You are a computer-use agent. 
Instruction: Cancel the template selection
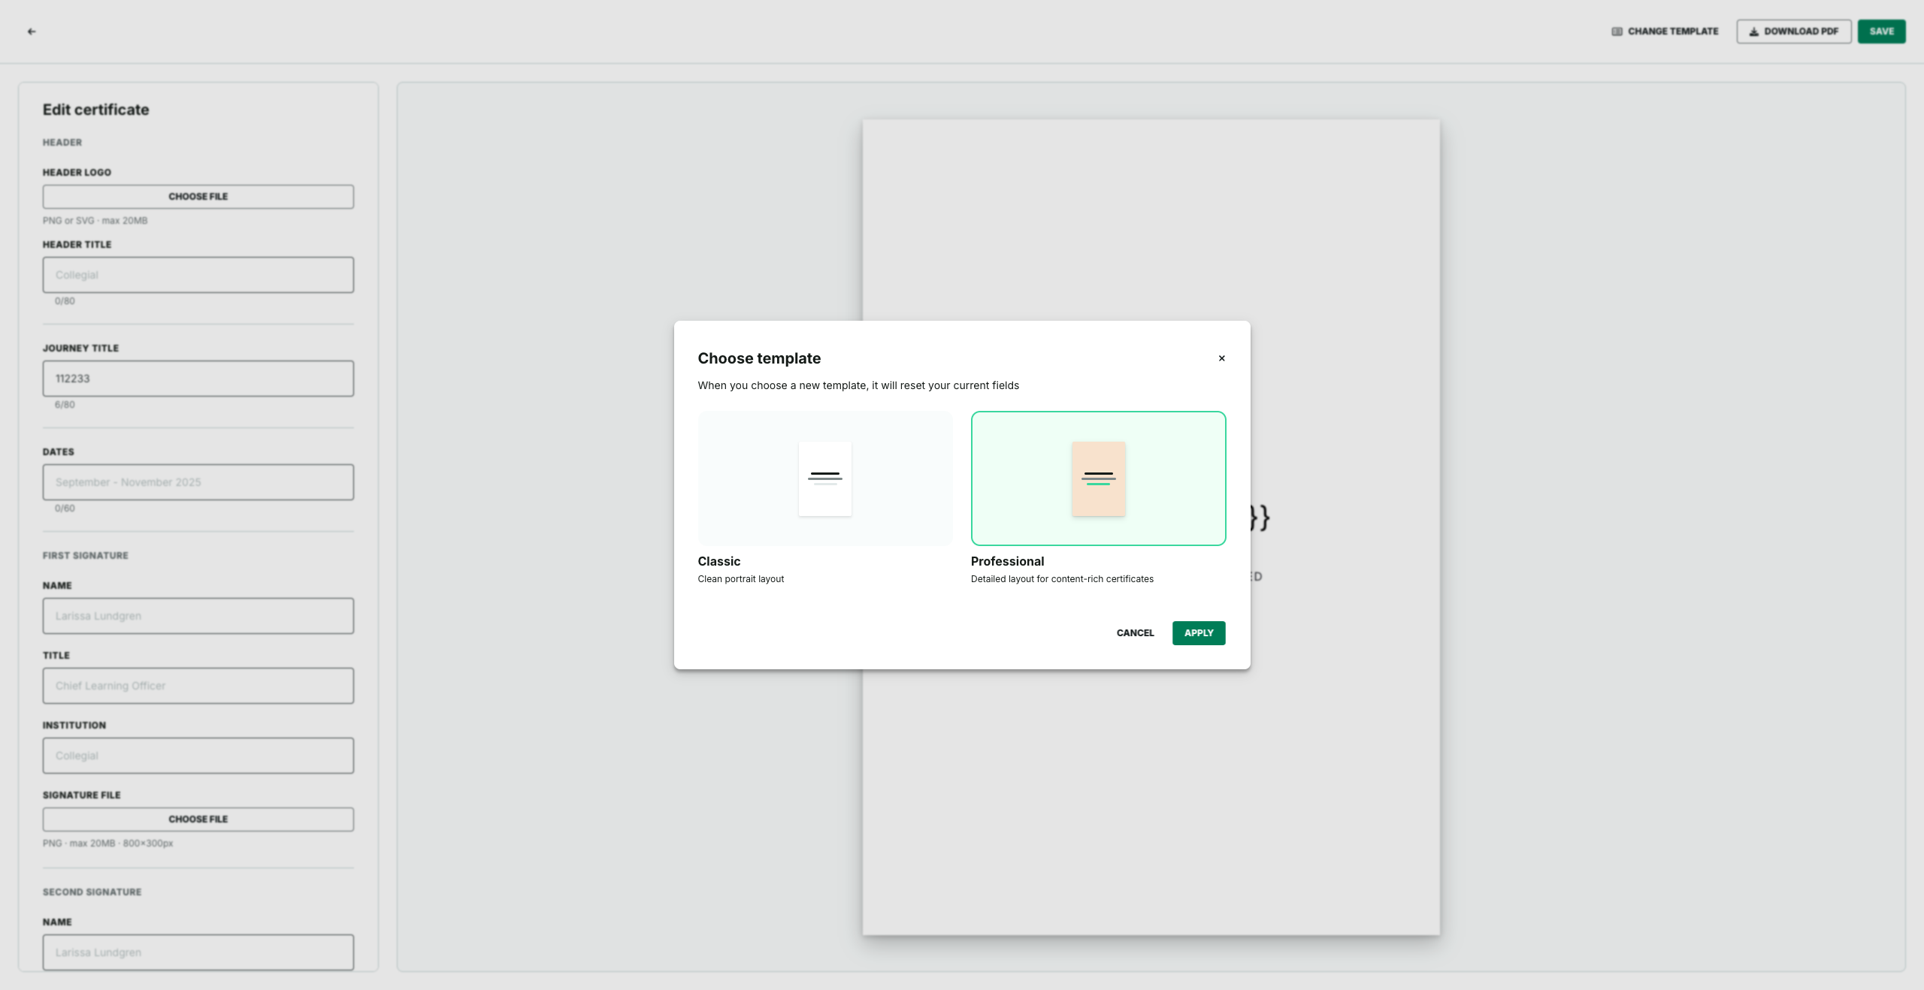(1135, 633)
